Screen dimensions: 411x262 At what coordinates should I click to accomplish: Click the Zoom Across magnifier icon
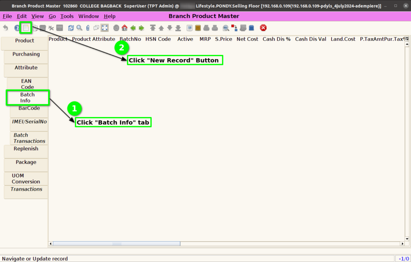point(226,28)
